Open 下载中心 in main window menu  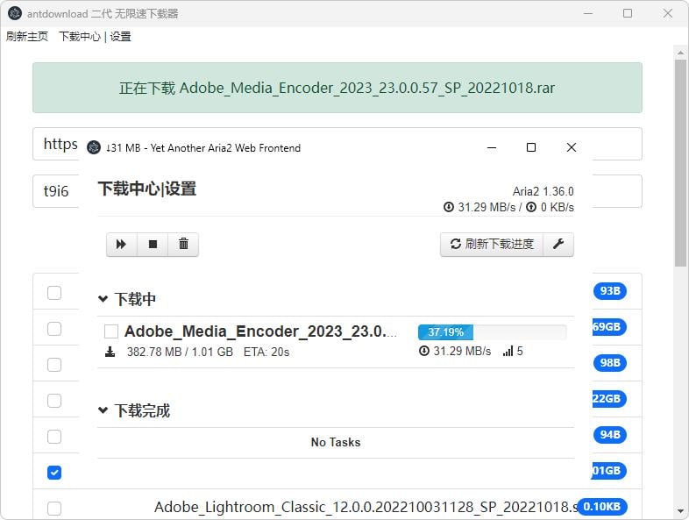80,37
